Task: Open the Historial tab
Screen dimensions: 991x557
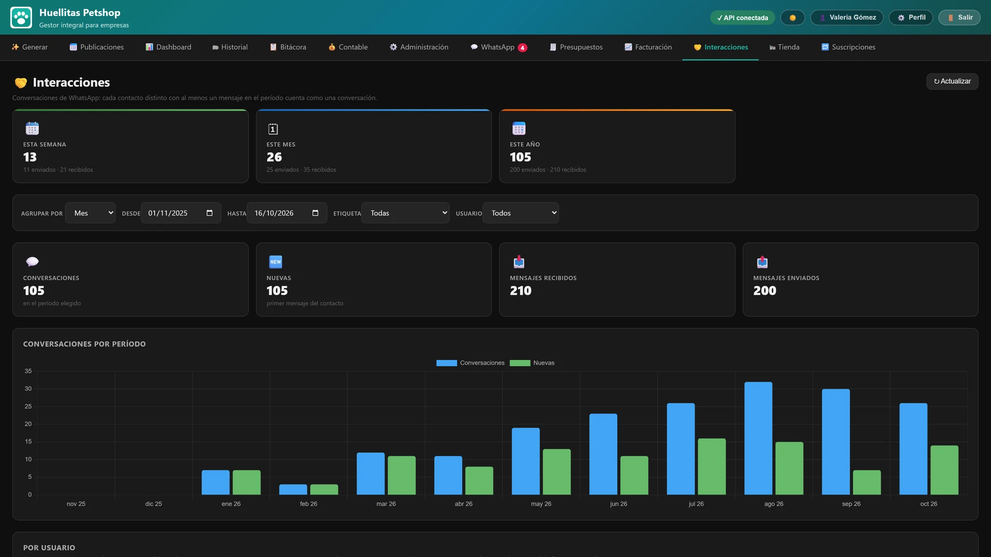Action: pos(230,47)
